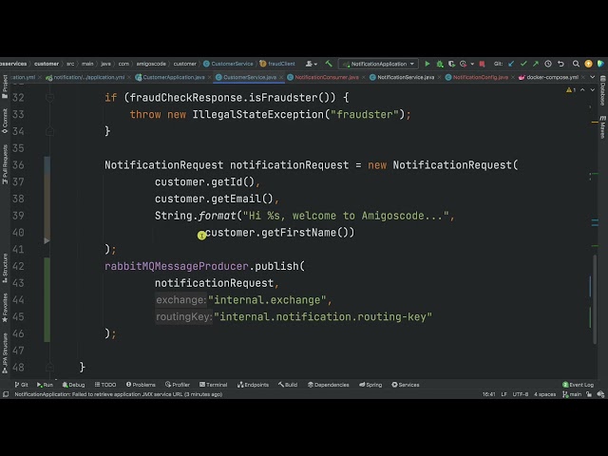Rollback changes with the undo arrow icon

[x=560, y=64]
